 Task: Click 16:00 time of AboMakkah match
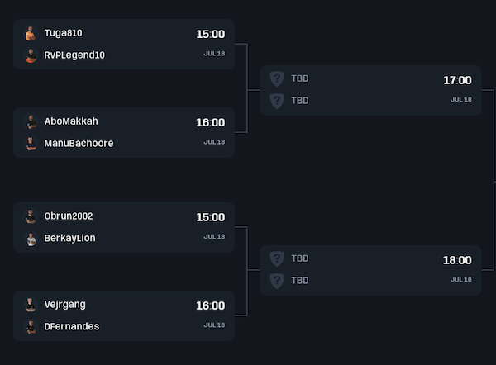coord(210,123)
